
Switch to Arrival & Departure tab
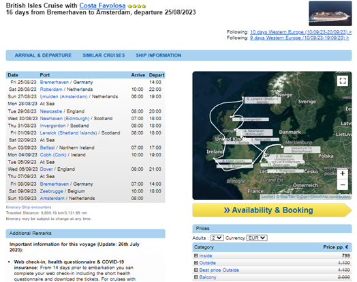[43, 55]
